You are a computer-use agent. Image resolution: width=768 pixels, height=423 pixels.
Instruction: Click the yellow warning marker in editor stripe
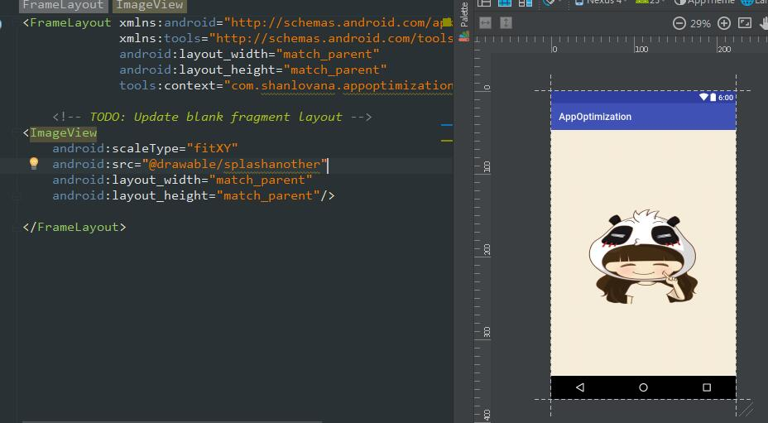tap(446, 141)
